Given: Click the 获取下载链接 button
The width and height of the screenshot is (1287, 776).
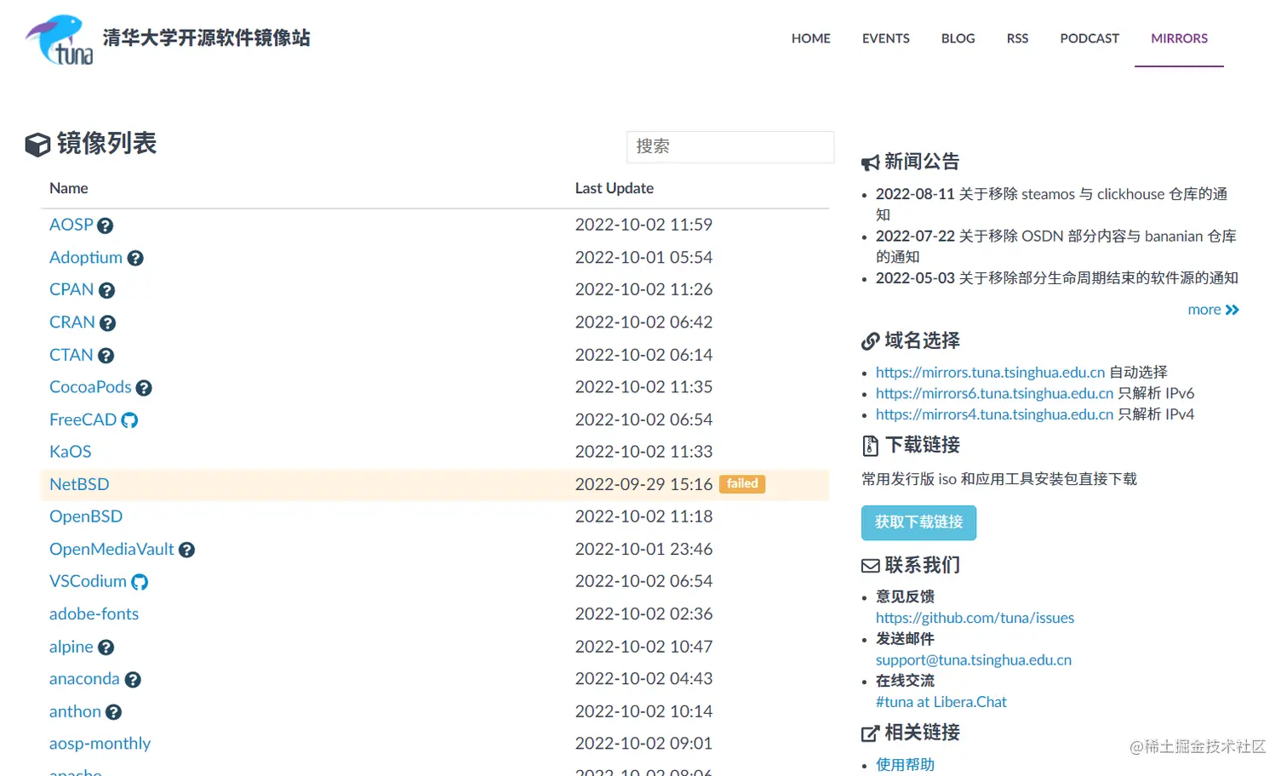Looking at the screenshot, I should click(918, 522).
